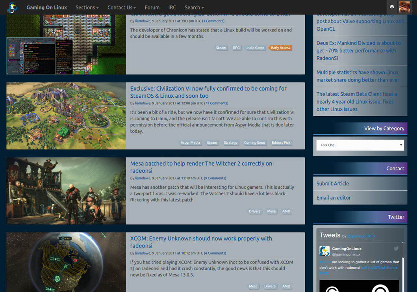Click the Twitter bird icon on the tweet
This screenshot has height=292, width=417.
396,249
